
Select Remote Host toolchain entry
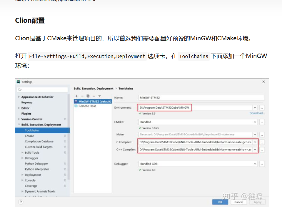[87, 106]
